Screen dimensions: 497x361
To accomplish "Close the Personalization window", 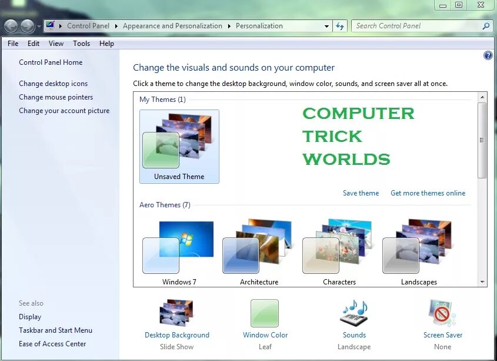I will (481, 5).
